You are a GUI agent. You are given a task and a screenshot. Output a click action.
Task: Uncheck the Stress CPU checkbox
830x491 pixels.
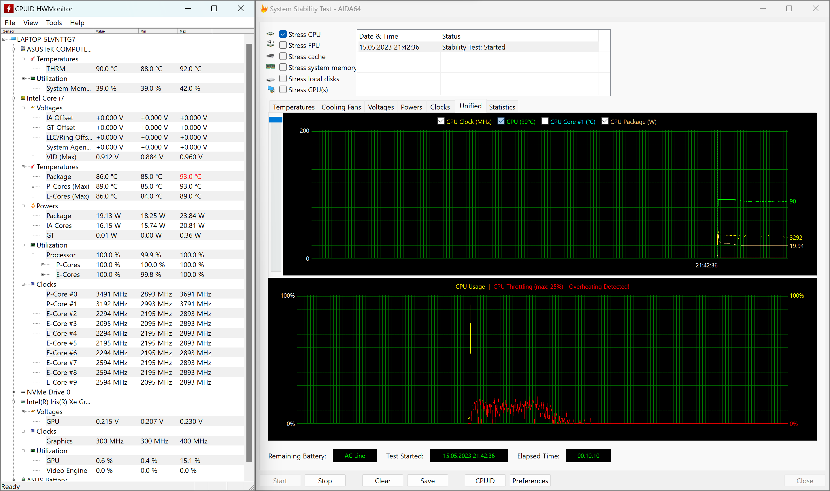[283, 34]
